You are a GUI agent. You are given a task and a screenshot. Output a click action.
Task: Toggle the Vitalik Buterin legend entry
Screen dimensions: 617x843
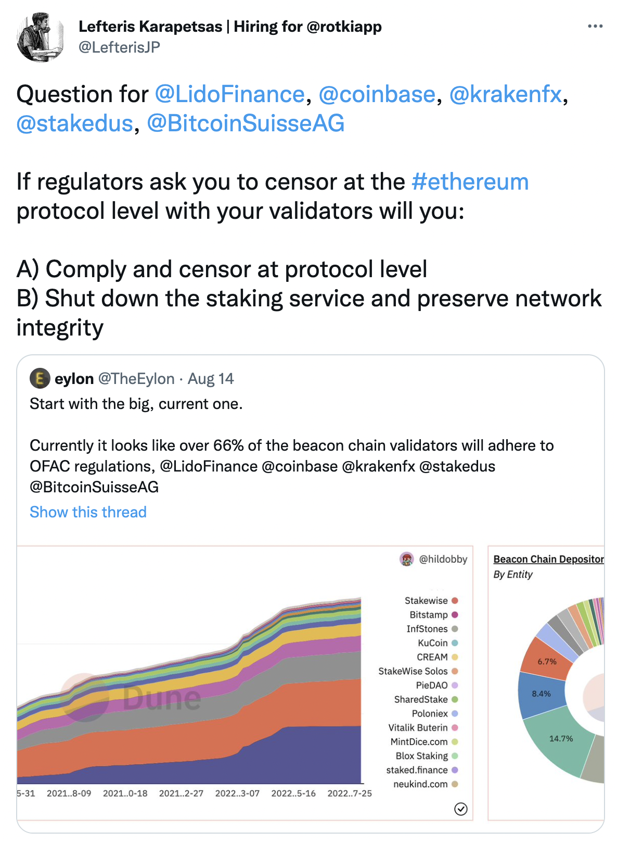click(423, 727)
